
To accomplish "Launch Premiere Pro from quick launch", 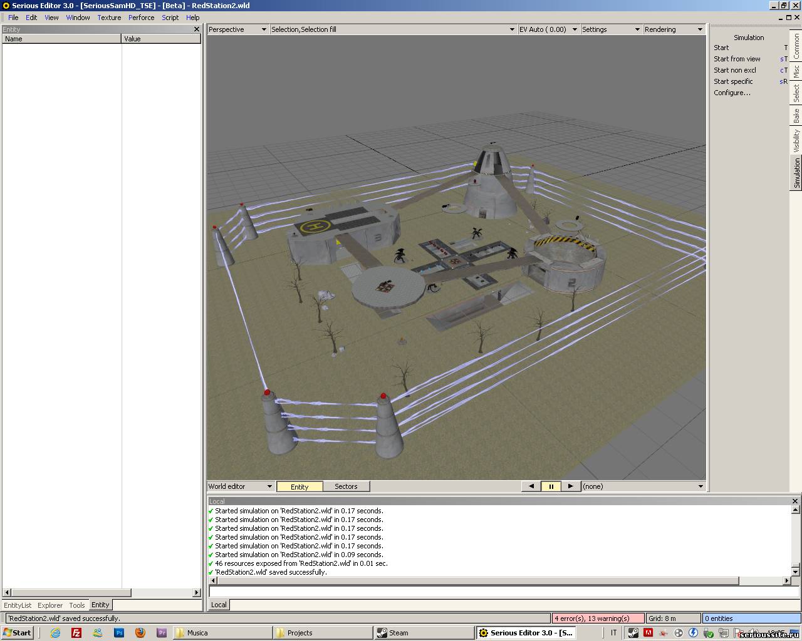I will [x=162, y=633].
